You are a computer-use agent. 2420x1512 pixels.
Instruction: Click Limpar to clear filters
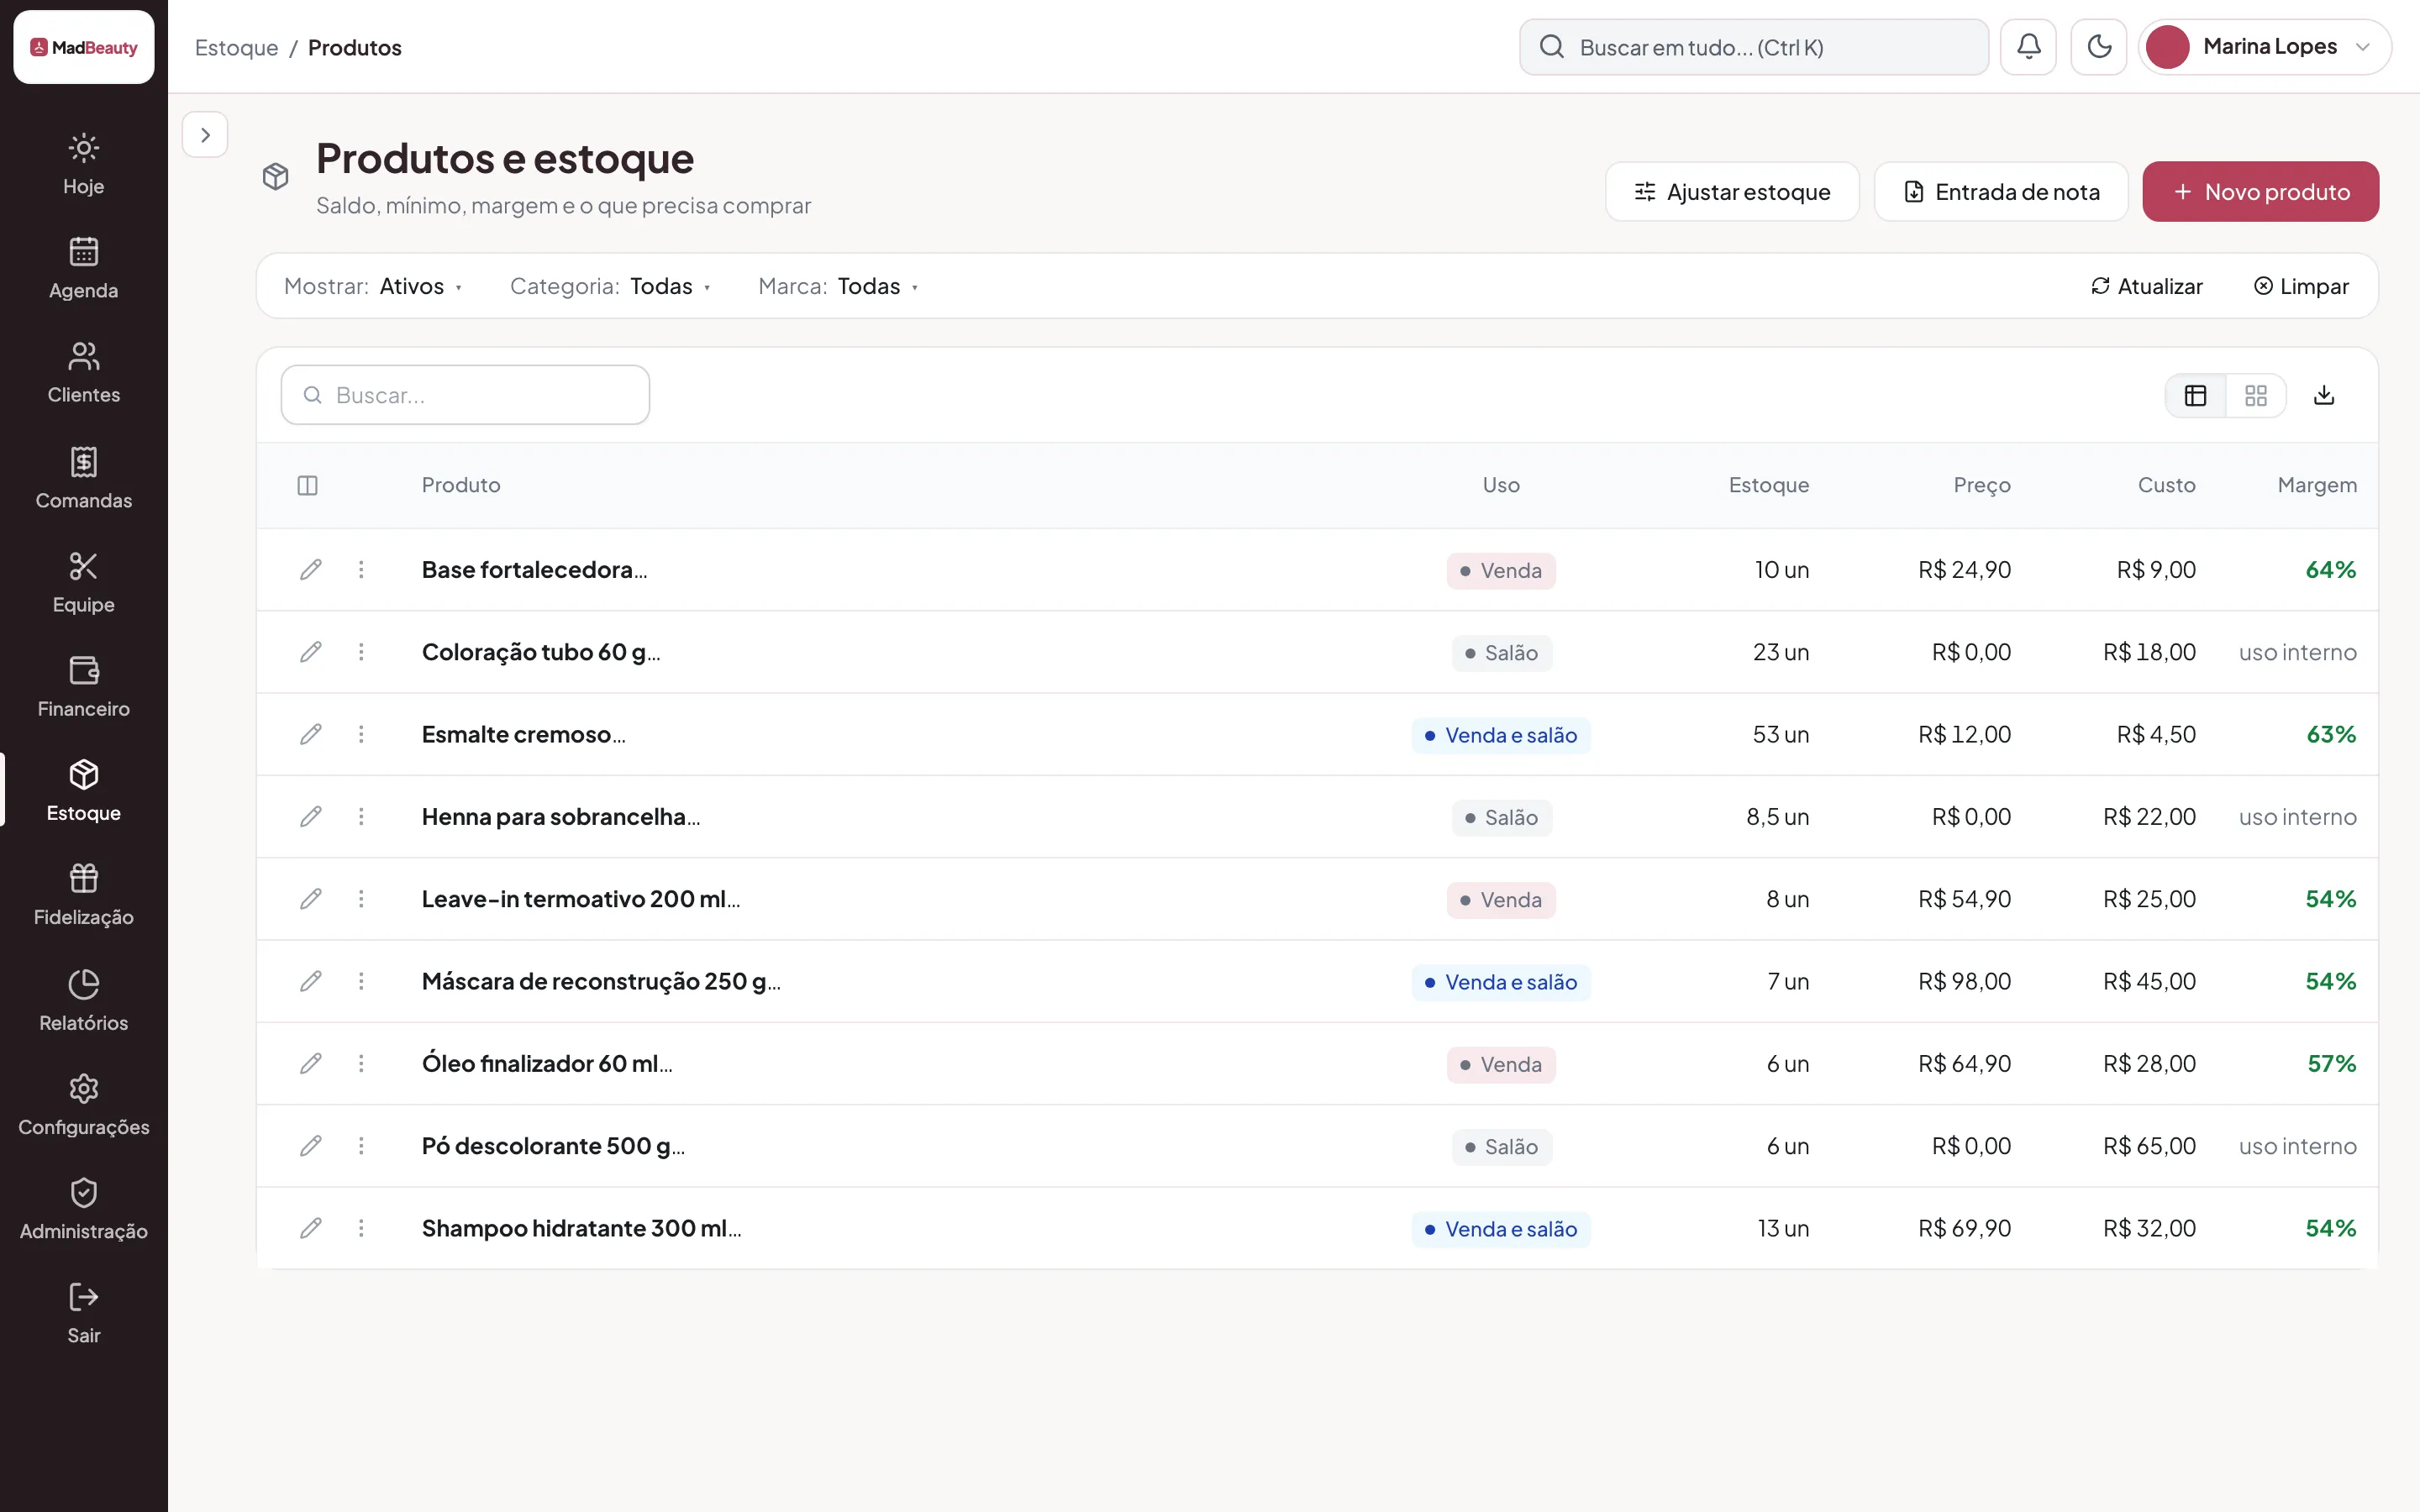point(2301,286)
